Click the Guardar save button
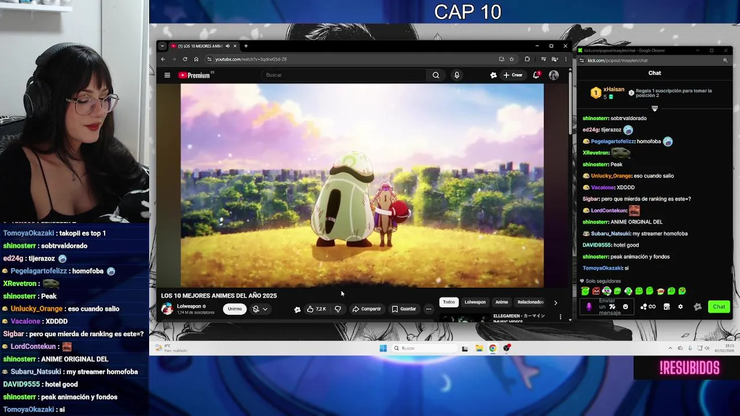Viewport: 740px width, 416px height. click(404, 309)
